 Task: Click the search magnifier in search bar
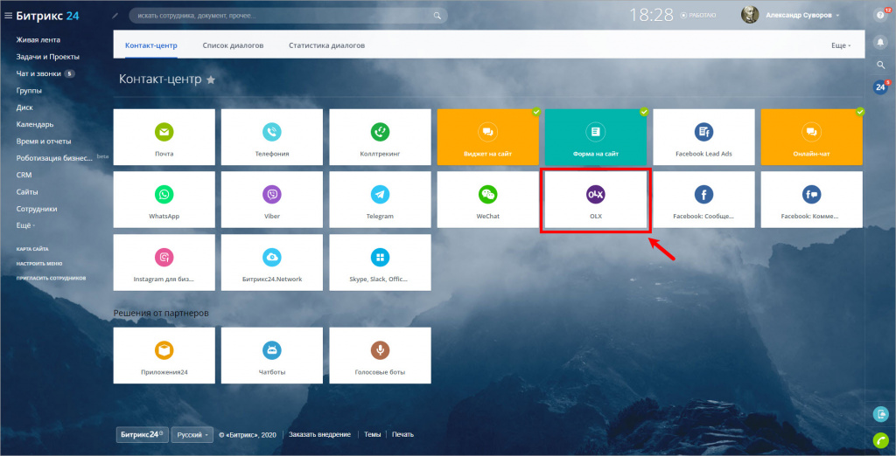pos(437,16)
